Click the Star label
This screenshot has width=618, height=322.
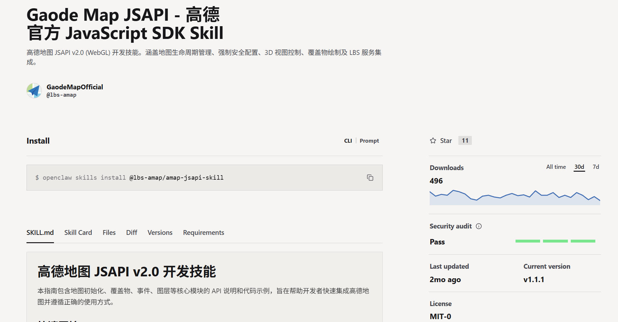click(446, 141)
